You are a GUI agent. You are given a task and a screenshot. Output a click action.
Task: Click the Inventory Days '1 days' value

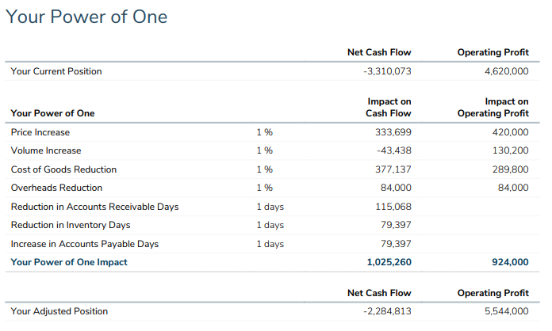pyautogui.click(x=270, y=225)
